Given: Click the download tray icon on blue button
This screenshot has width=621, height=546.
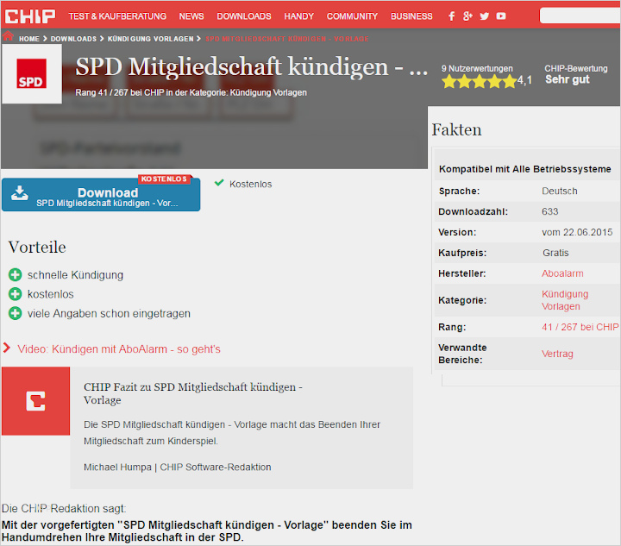Looking at the screenshot, I should 19,193.
